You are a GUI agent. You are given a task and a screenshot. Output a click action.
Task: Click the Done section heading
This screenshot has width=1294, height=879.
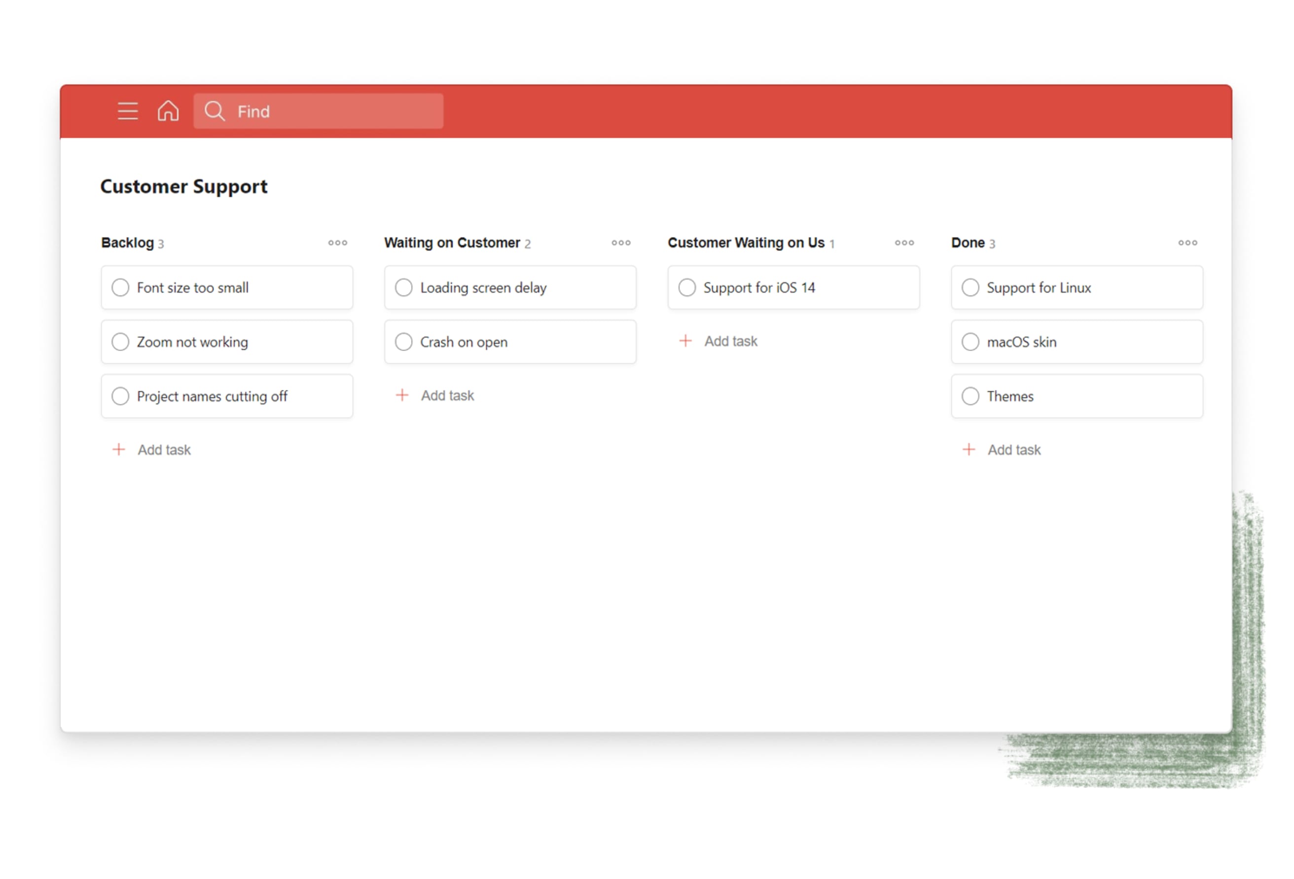click(x=968, y=243)
